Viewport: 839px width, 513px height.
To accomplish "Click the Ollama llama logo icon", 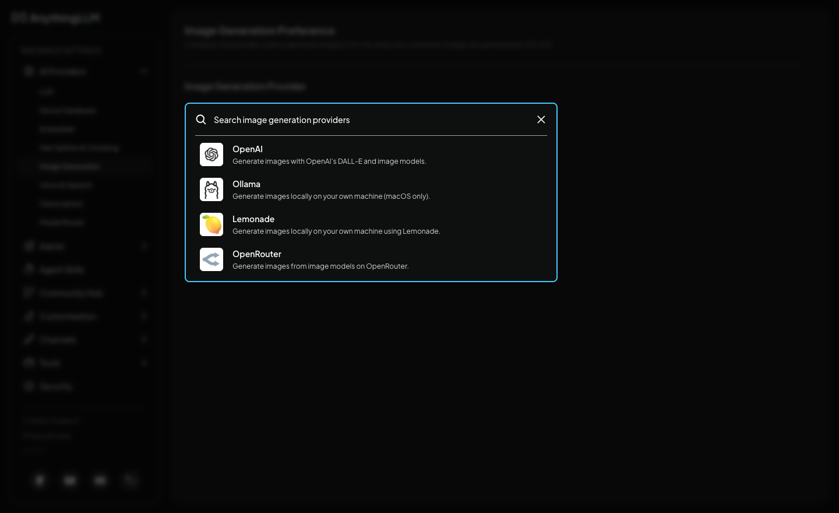I will [x=211, y=189].
